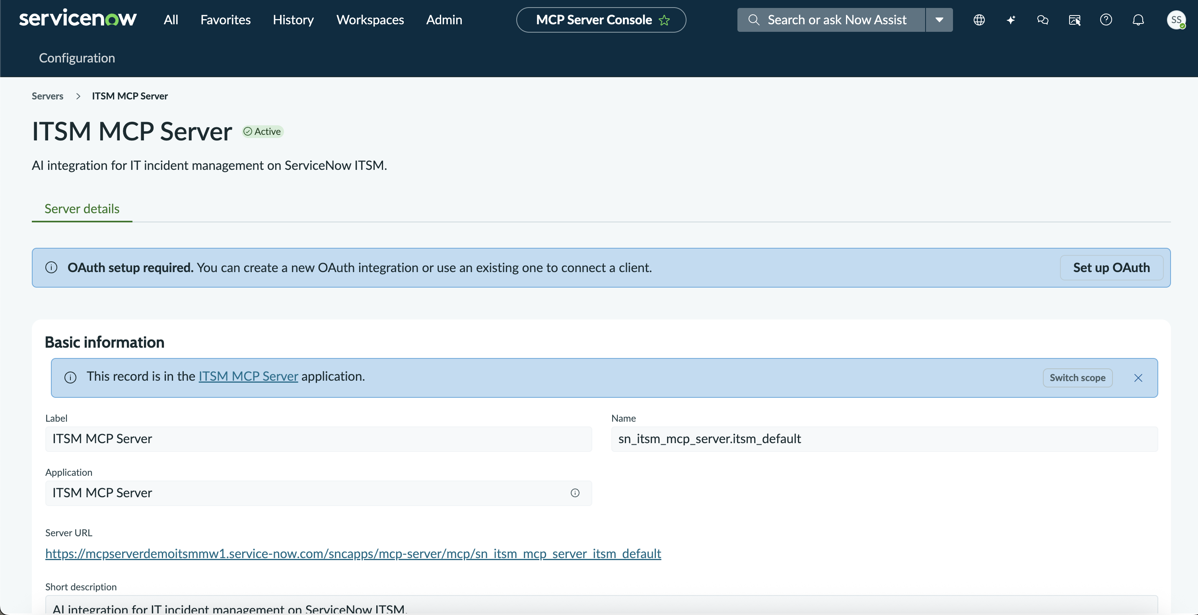Select the Configuration tab
Image resolution: width=1198 pixels, height=615 pixels.
(x=77, y=58)
